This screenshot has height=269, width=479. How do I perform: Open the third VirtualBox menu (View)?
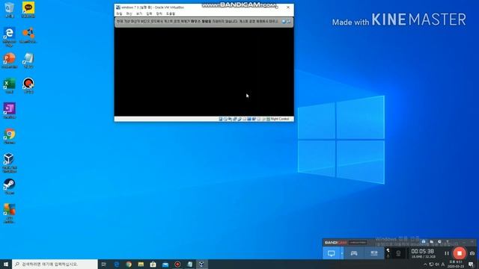(x=139, y=13)
